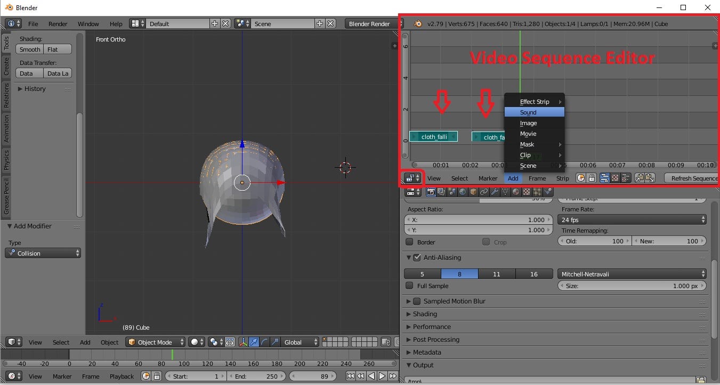Click the clock icon in sequencer header
The image size is (720, 385).
581,178
